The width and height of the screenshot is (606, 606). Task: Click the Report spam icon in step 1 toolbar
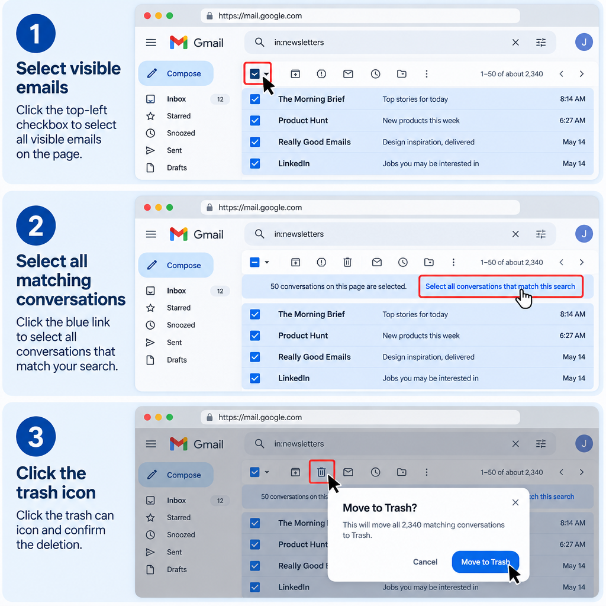(x=321, y=73)
